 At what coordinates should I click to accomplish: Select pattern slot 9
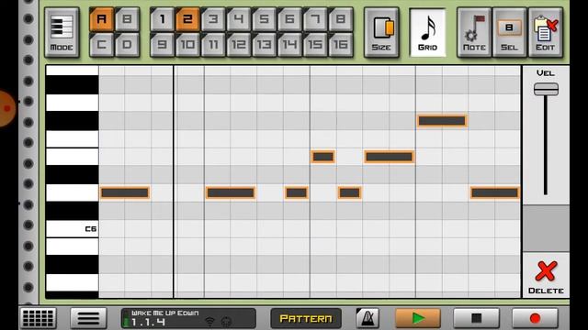162,45
